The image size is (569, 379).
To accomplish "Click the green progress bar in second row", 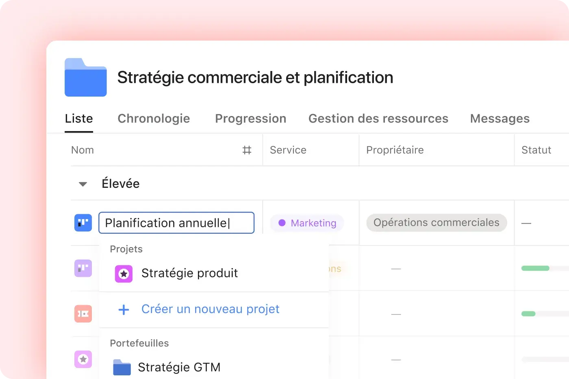I will pyautogui.click(x=535, y=268).
